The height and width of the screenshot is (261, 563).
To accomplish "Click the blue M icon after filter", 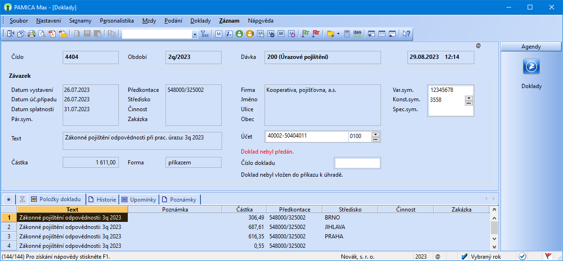I will point(219,34).
